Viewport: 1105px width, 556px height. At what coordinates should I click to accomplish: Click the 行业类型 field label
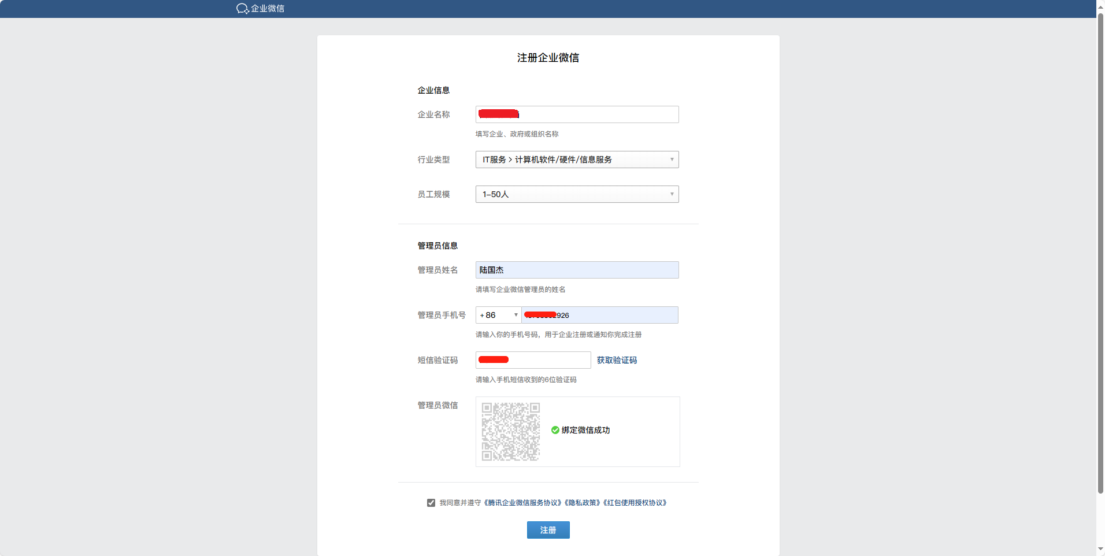(433, 160)
